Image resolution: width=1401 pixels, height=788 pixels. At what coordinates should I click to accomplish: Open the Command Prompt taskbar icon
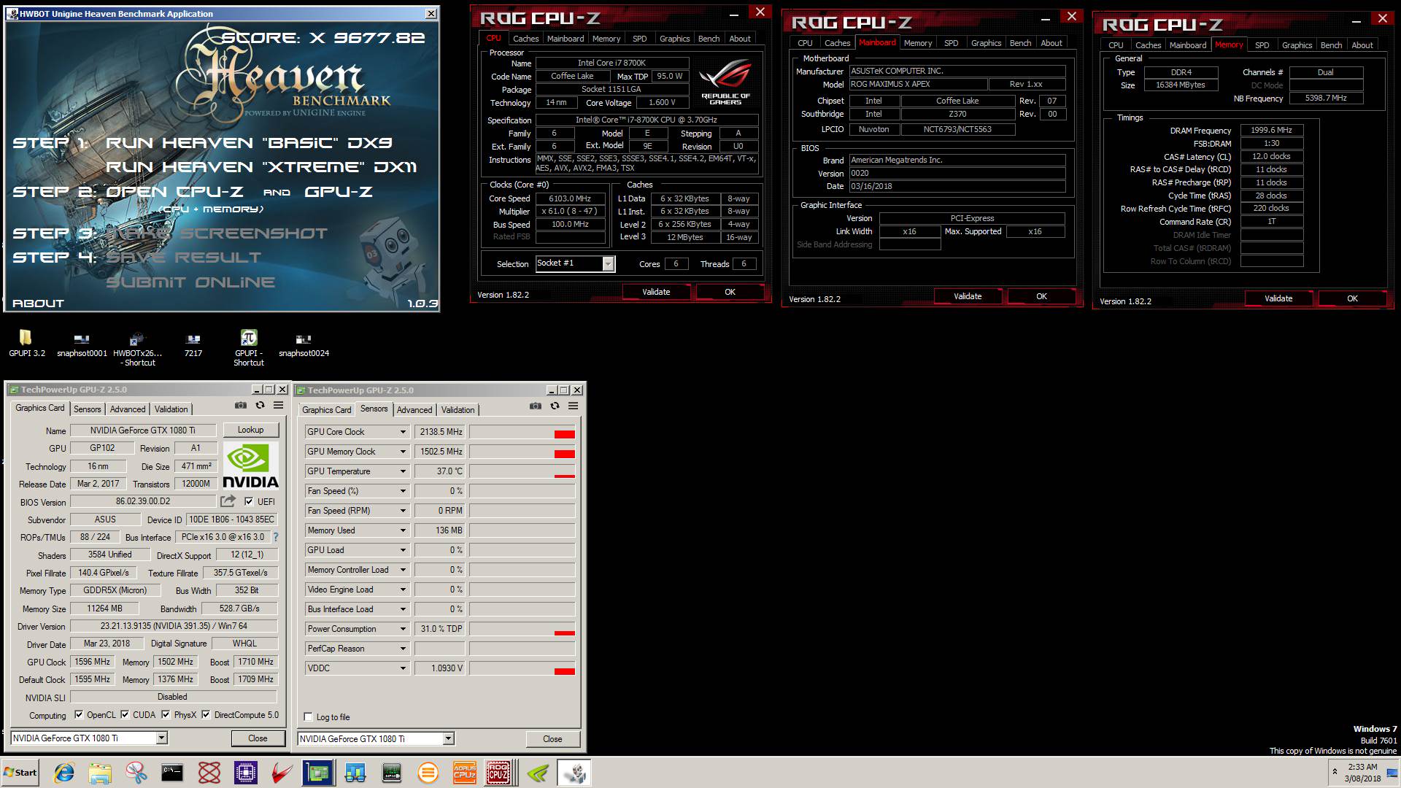[x=172, y=773]
